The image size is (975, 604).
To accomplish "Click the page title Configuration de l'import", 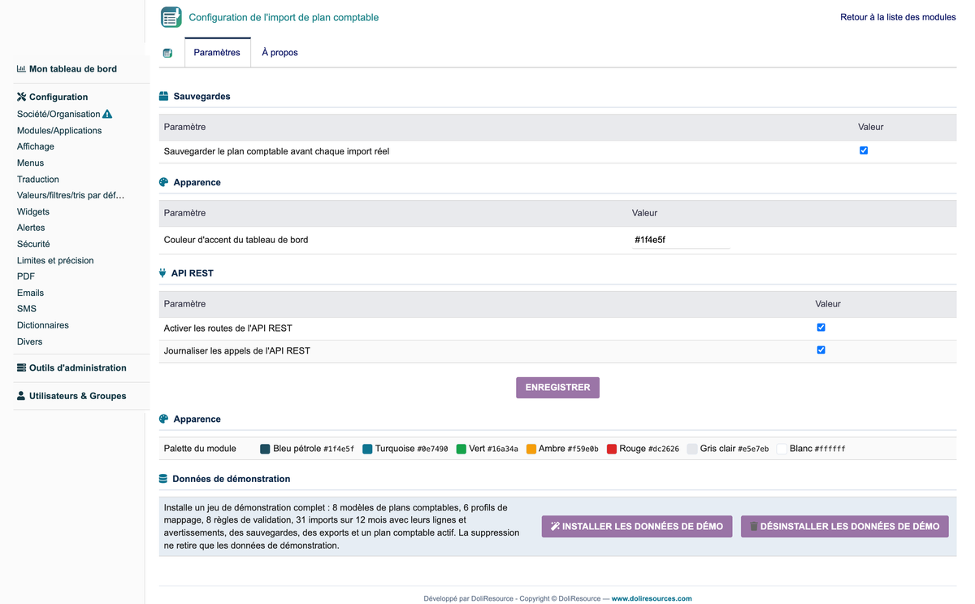I will pyautogui.click(x=284, y=17).
